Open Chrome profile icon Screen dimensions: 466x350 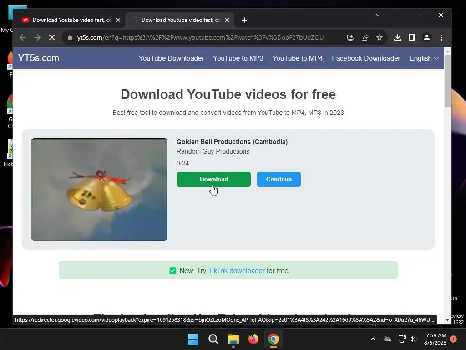point(427,37)
